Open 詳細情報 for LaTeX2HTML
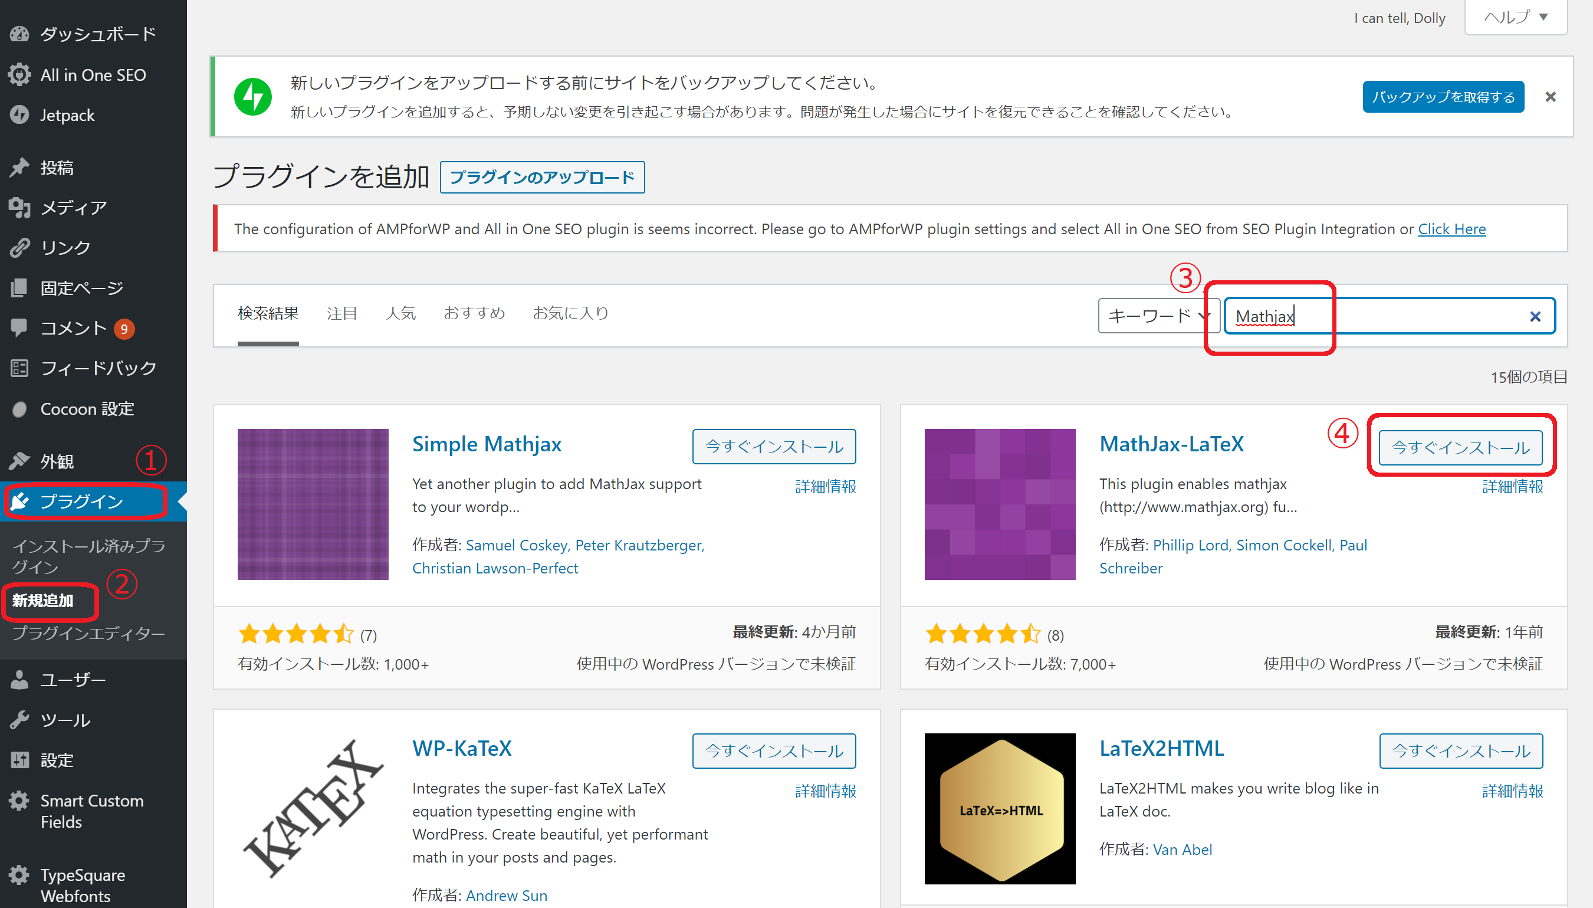The width and height of the screenshot is (1593, 908). tap(1513, 790)
